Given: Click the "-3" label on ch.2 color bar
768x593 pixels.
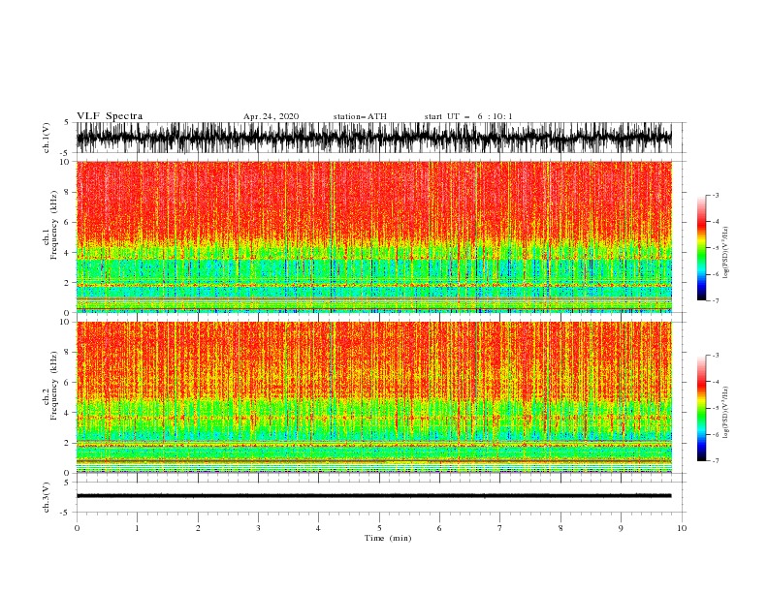Looking at the screenshot, I should 716,356.
